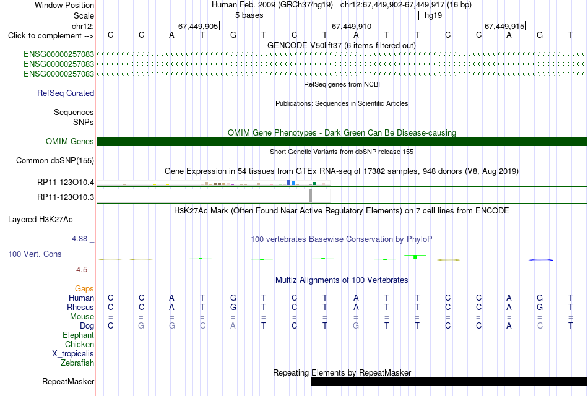Click the Scale track label
The height and width of the screenshot is (396, 588).
coord(84,15)
